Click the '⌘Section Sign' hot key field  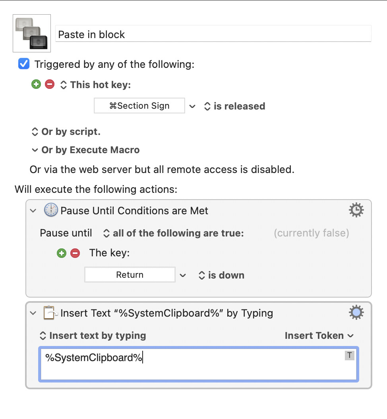click(x=139, y=106)
